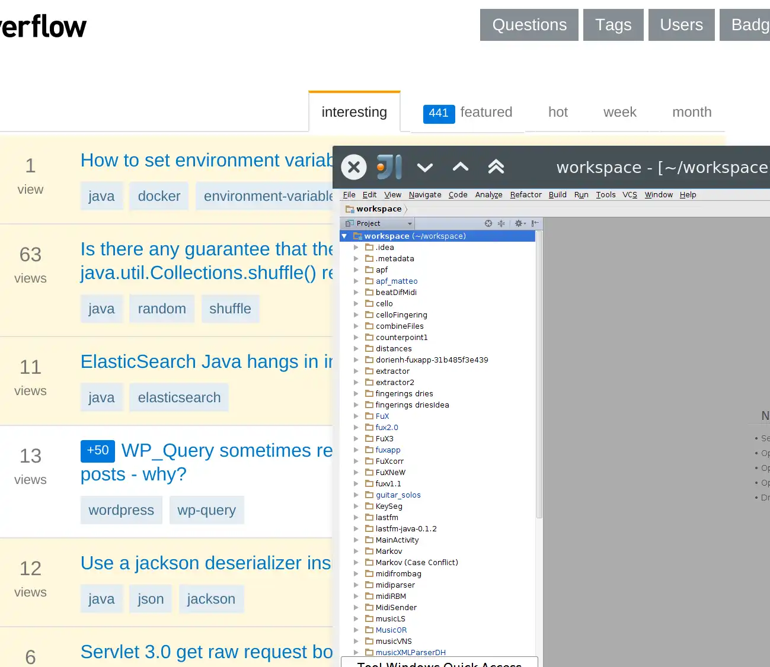Viewport: 770px width, 667px height.
Task: Open the VCS menu
Action: tap(630, 194)
